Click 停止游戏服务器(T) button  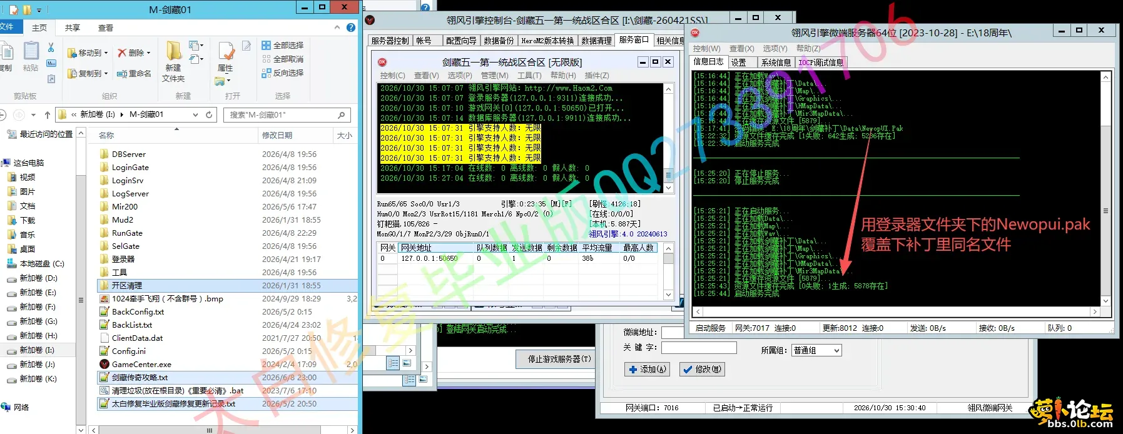[x=559, y=359]
